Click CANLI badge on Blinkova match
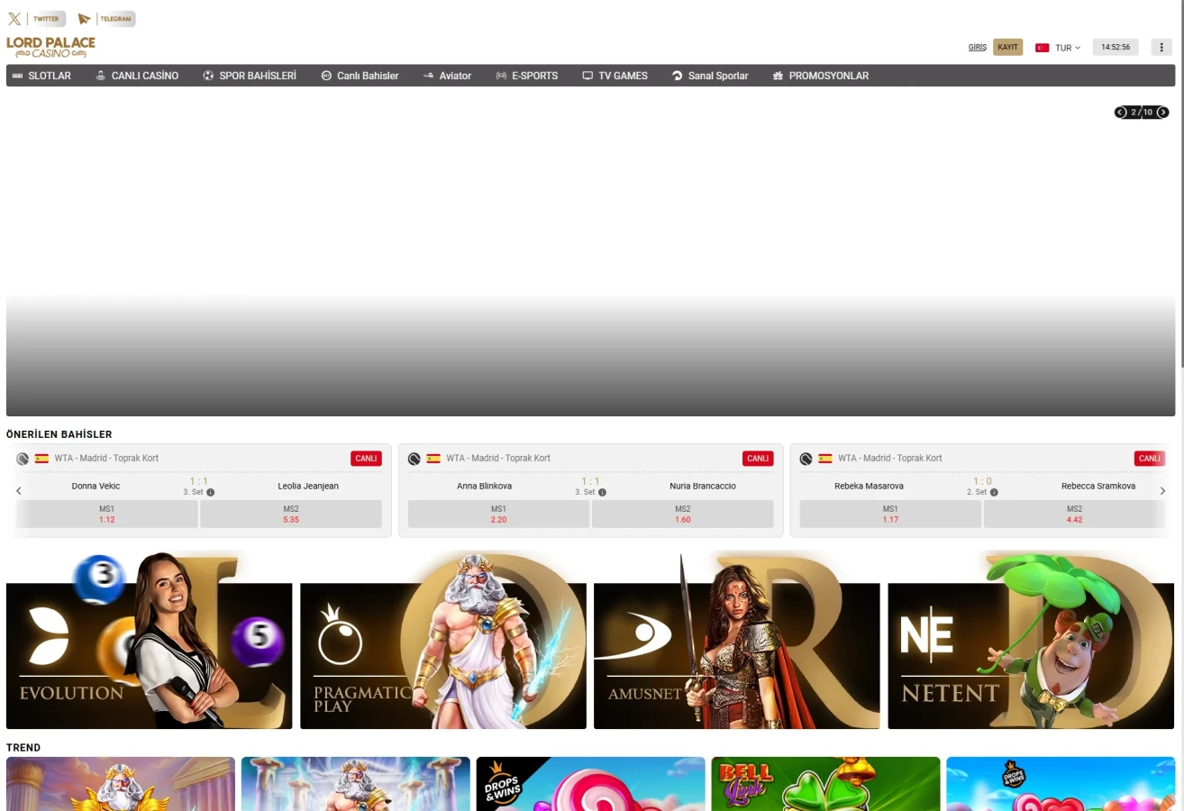 click(758, 459)
